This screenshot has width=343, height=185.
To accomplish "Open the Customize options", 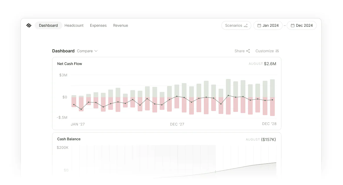I will point(267,51).
